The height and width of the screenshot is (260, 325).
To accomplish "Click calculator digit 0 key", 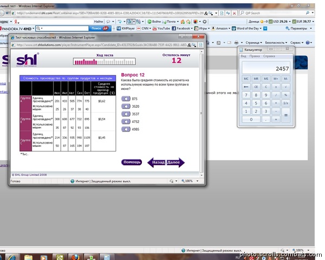I will pyautogui.click(x=251, y=119).
